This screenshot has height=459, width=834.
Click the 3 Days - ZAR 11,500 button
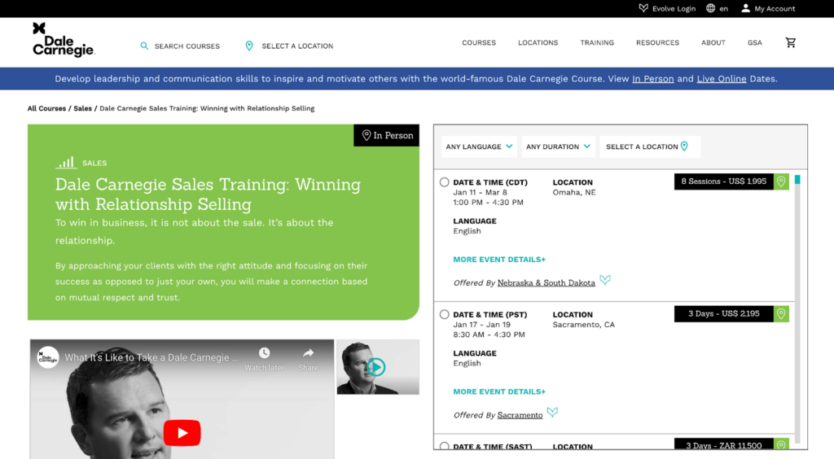(x=724, y=444)
